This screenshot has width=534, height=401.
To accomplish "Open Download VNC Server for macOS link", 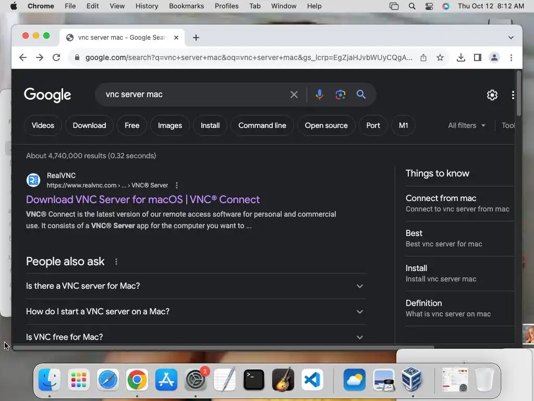I will tap(143, 199).
